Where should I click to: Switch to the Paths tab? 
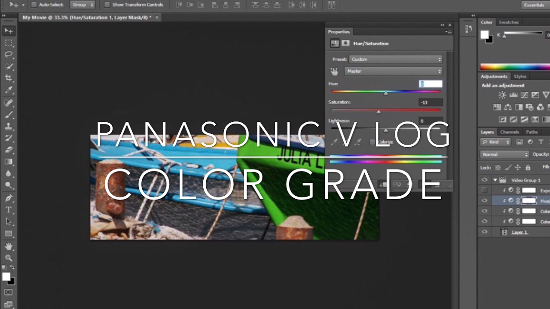pyautogui.click(x=532, y=132)
